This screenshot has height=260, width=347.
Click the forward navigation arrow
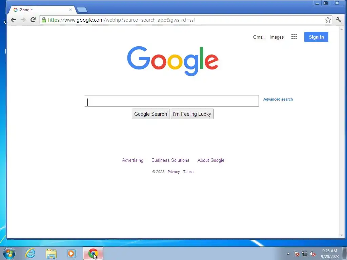(x=23, y=20)
